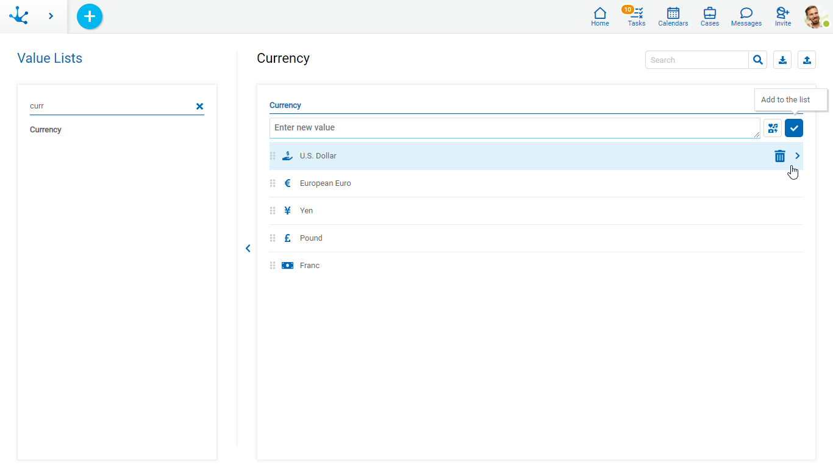Image resolution: width=833 pixels, height=468 pixels.
Task: Clear the 'curr' filter with the X
Action: pyautogui.click(x=199, y=106)
